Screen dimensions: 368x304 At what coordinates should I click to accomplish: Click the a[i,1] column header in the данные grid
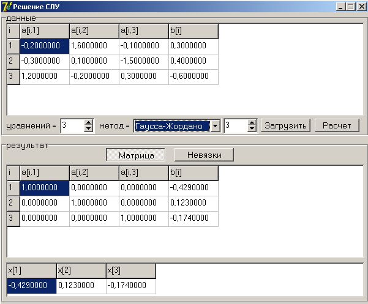click(44, 31)
